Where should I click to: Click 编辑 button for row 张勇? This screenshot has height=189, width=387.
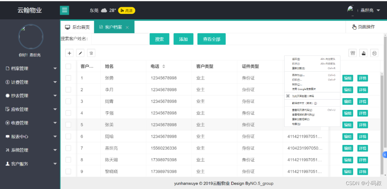coord(348,78)
